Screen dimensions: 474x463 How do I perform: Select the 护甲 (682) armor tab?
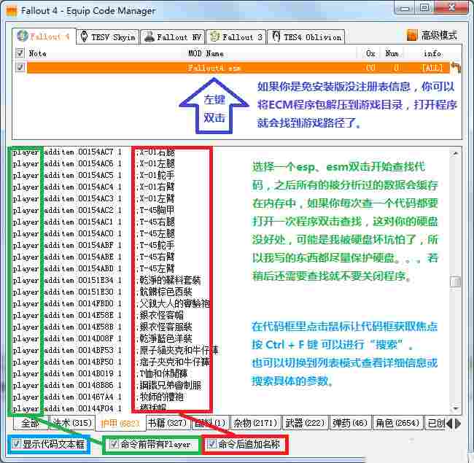click(x=120, y=423)
